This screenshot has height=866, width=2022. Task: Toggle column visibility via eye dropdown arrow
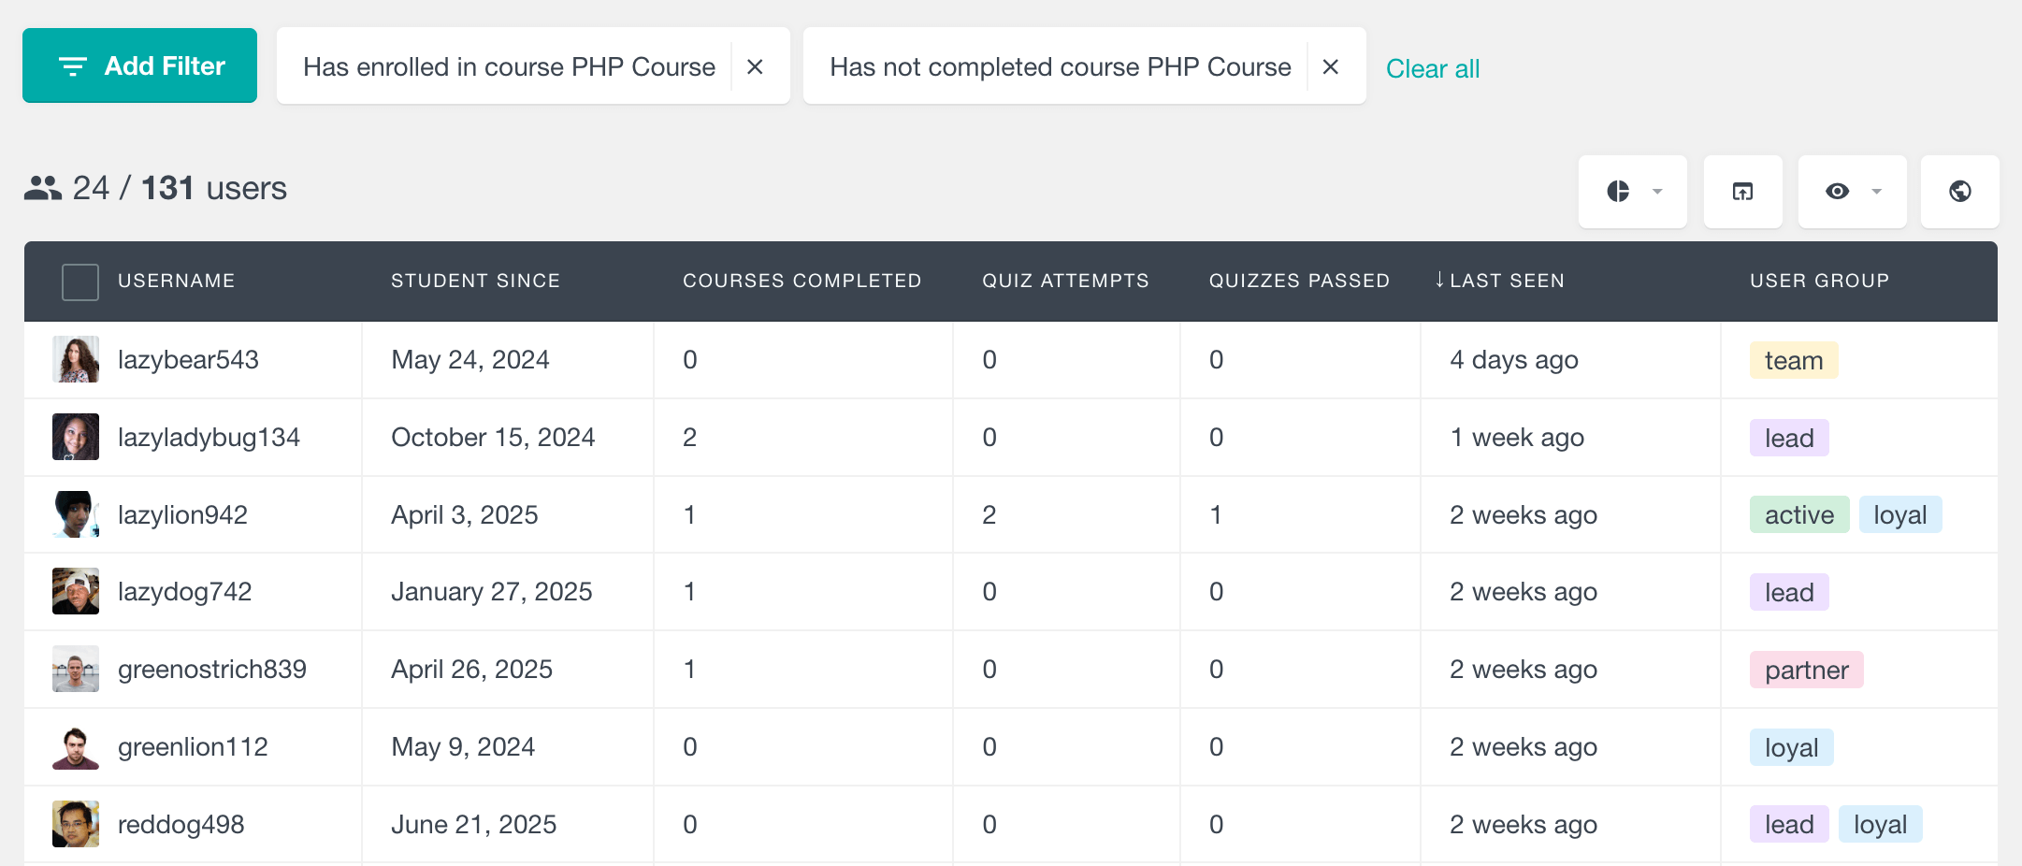(x=1876, y=191)
